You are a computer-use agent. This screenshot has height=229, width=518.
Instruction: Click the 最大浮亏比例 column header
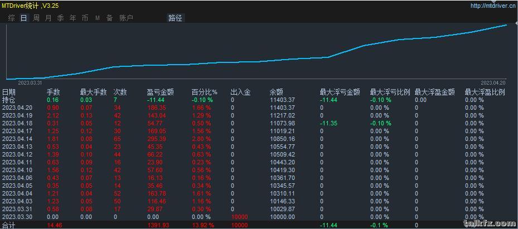pyautogui.click(x=390, y=92)
